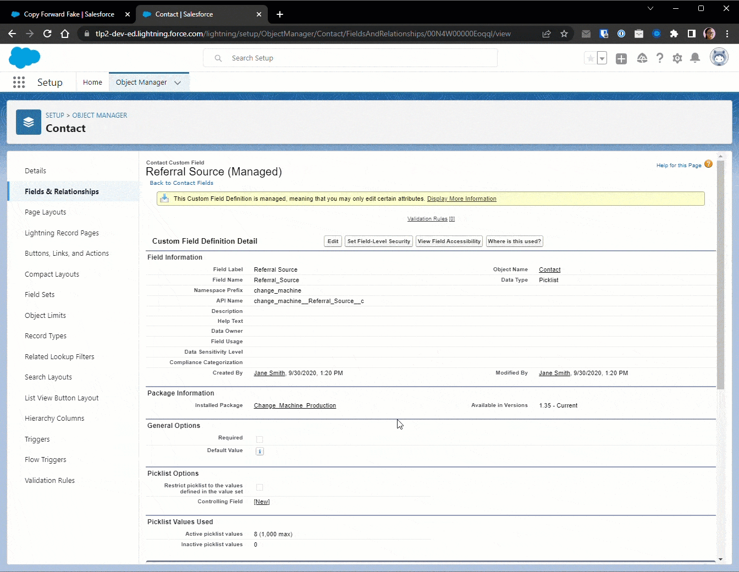Viewport: 739px width, 572px height.
Task: Click the Salesforce cloud logo
Action: pos(25,58)
